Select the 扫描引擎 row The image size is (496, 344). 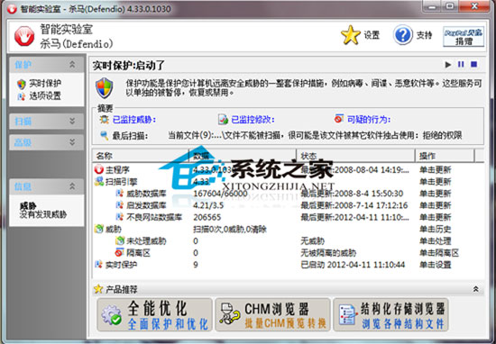(x=288, y=182)
